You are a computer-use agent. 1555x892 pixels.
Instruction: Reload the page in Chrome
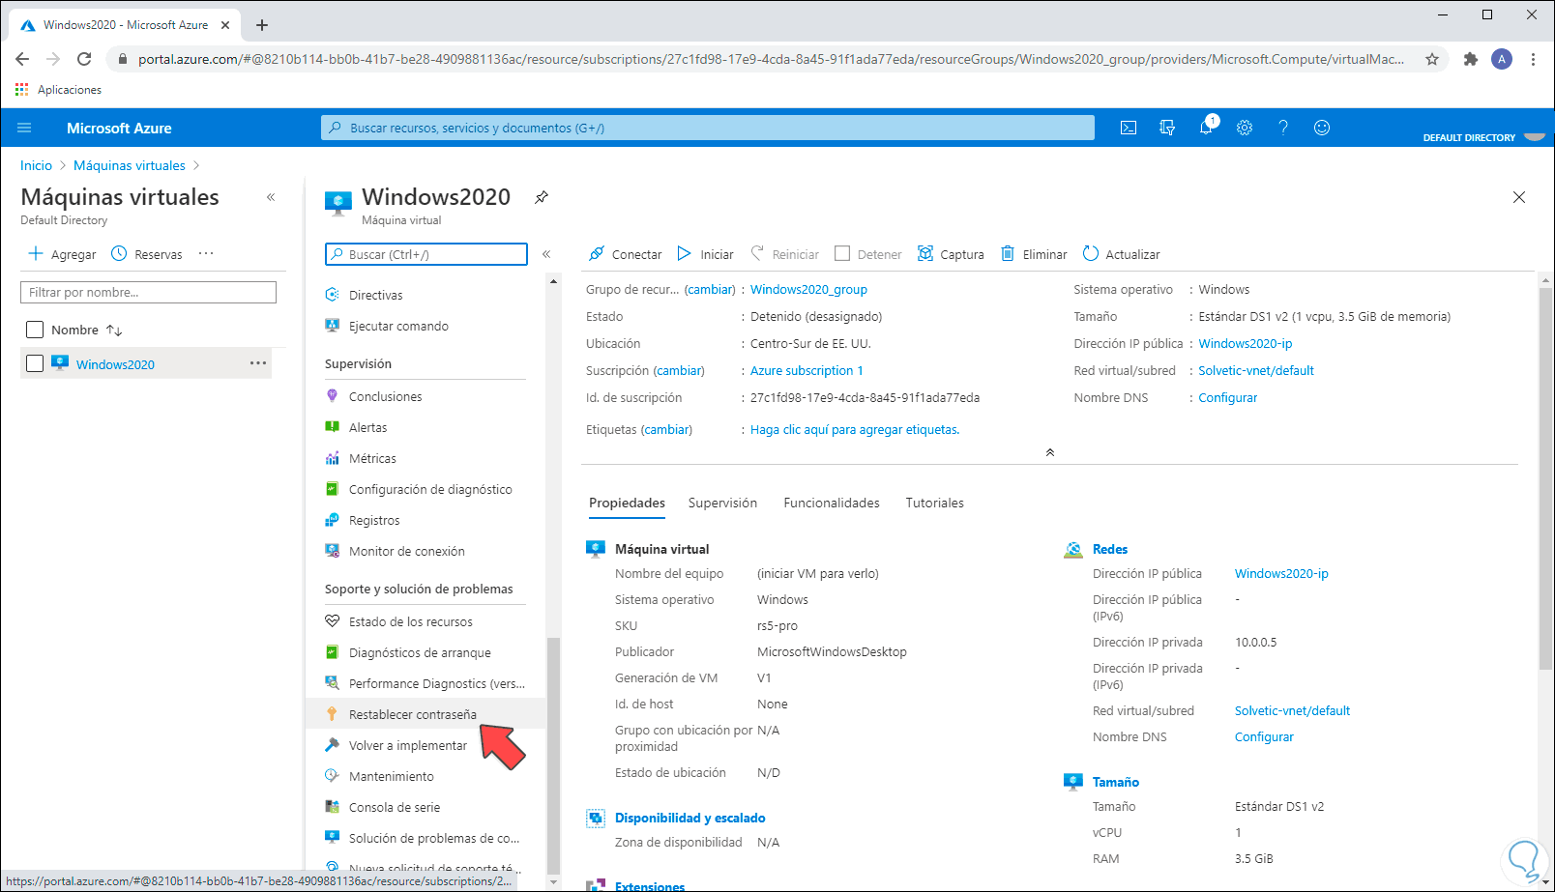(x=84, y=59)
